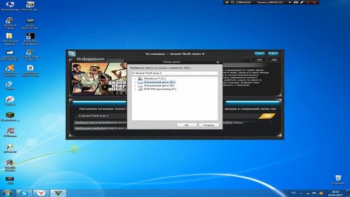Expand the Локальный диск (D:) node
350x197 pixels.
pyautogui.click(x=135, y=82)
